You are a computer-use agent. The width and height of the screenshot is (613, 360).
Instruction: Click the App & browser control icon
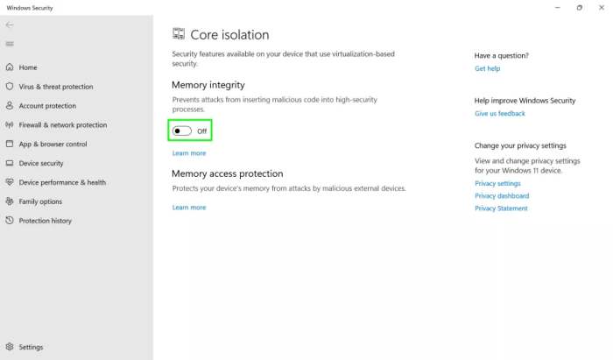coord(10,145)
